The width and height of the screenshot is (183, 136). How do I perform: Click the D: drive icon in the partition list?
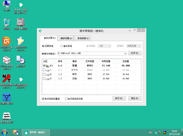pyautogui.click(x=48, y=70)
